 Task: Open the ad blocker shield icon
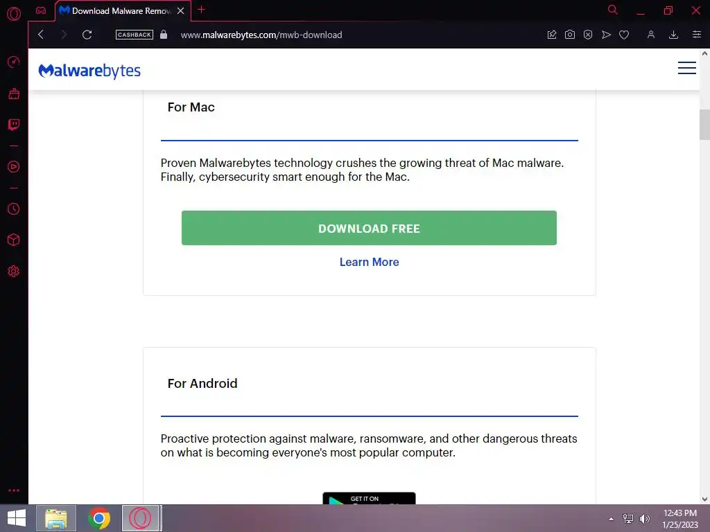[588, 35]
